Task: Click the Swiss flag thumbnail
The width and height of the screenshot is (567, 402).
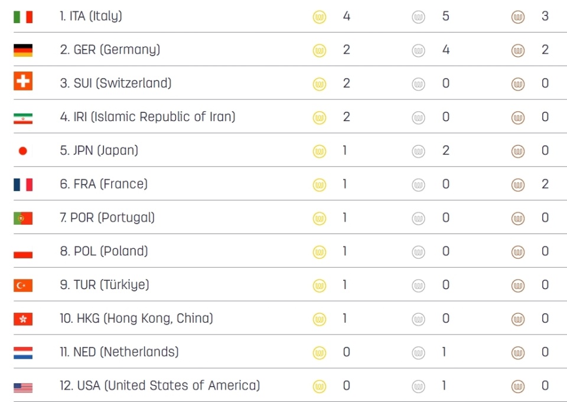Action: pos(23,80)
